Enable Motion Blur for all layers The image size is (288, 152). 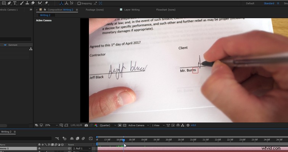point(83,138)
